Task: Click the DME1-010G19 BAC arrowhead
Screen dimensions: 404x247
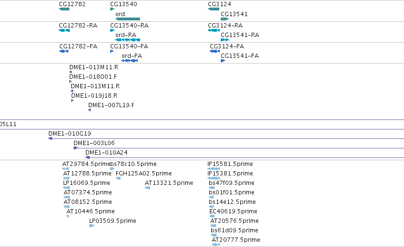Action: 50,138
